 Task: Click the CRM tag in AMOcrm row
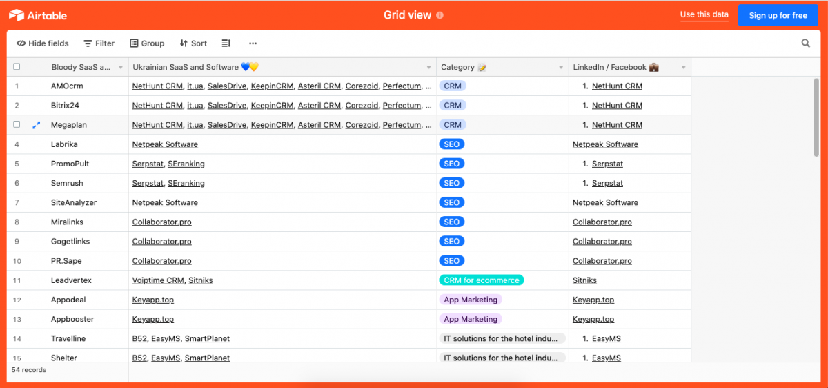(x=453, y=86)
